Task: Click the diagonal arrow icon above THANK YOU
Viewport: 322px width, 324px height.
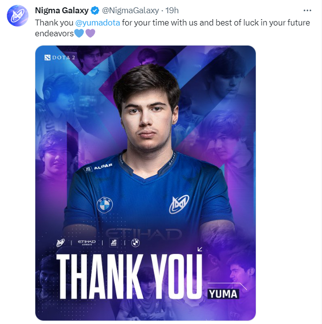Action: click(x=200, y=249)
